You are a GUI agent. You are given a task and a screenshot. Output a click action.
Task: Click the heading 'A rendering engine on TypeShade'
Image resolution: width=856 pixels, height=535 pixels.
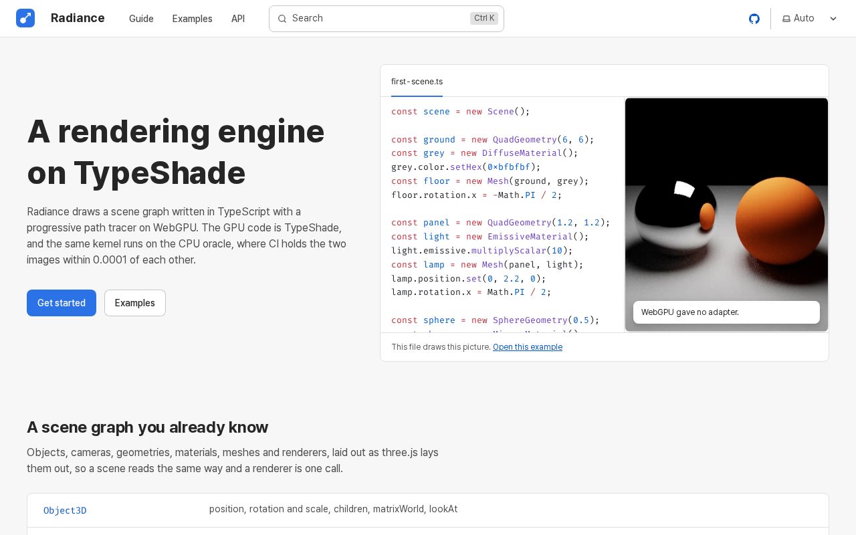tap(176, 152)
